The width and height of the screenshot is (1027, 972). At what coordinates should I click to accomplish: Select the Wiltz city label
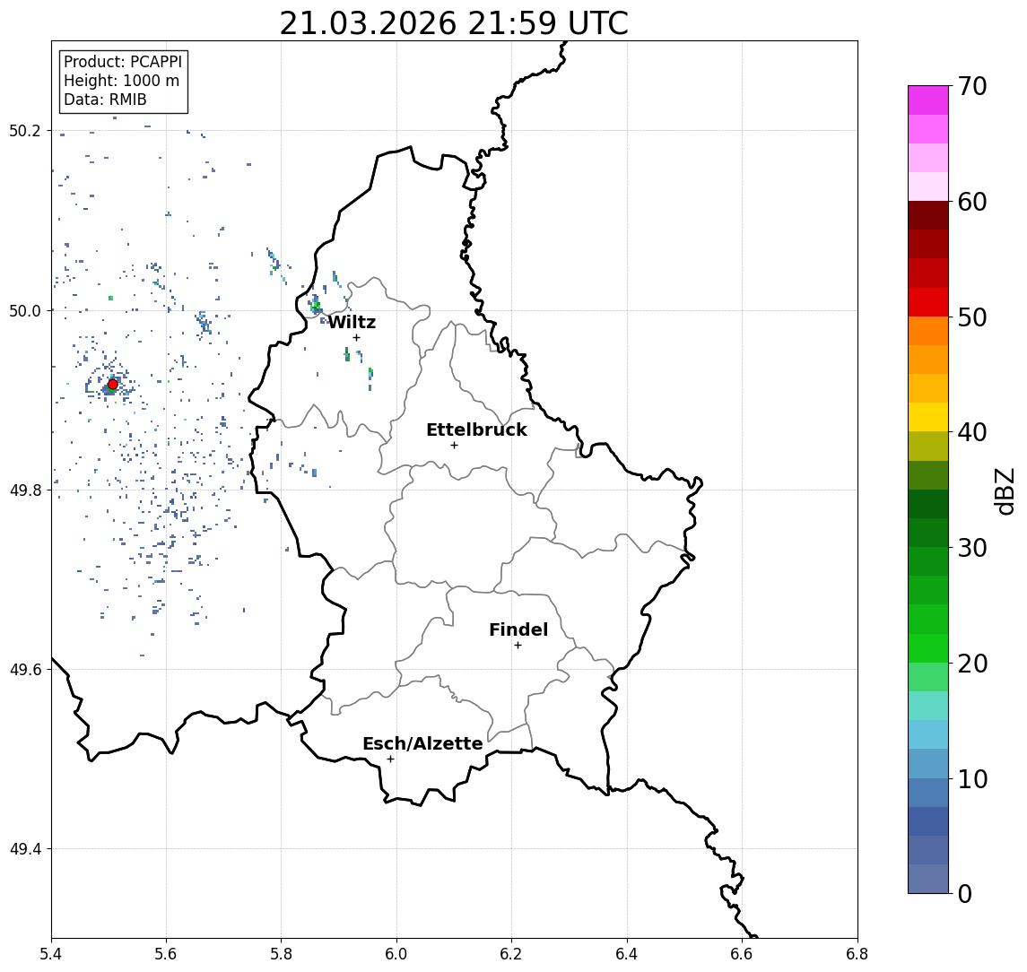tap(352, 322)
